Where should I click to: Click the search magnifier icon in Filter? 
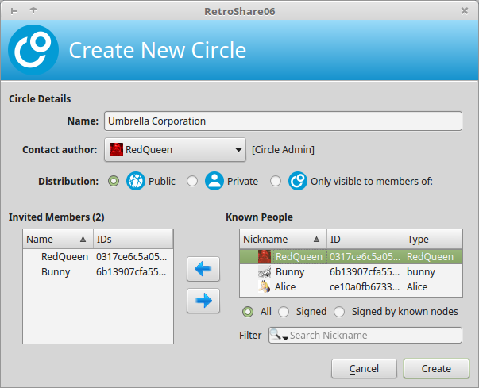tap(276, 335)
